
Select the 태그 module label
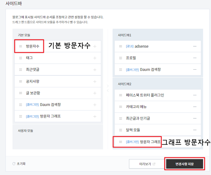point(29,58)
